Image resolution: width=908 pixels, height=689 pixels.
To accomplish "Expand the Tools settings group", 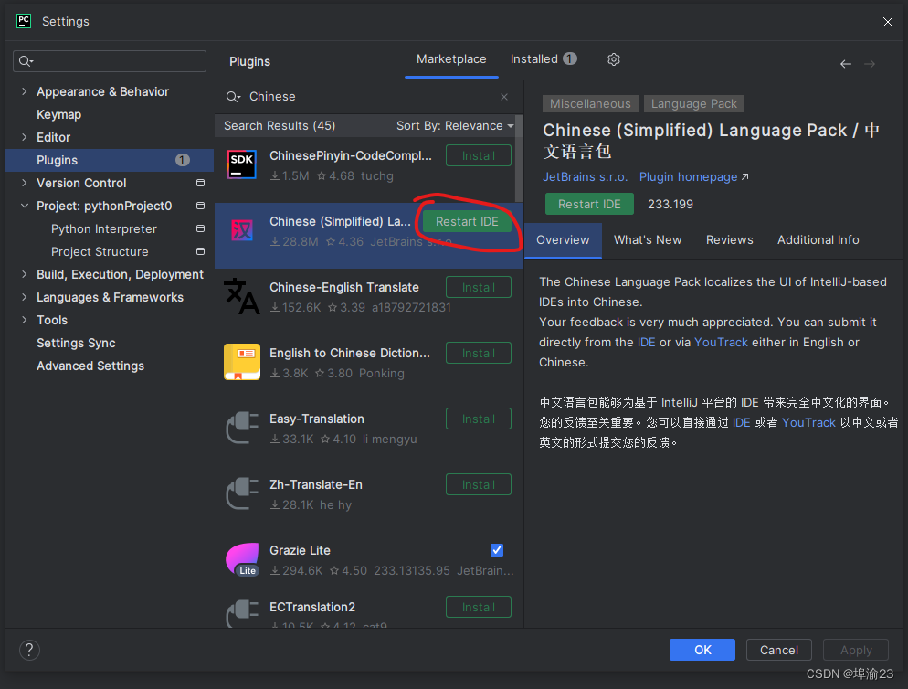I will 25,321.
